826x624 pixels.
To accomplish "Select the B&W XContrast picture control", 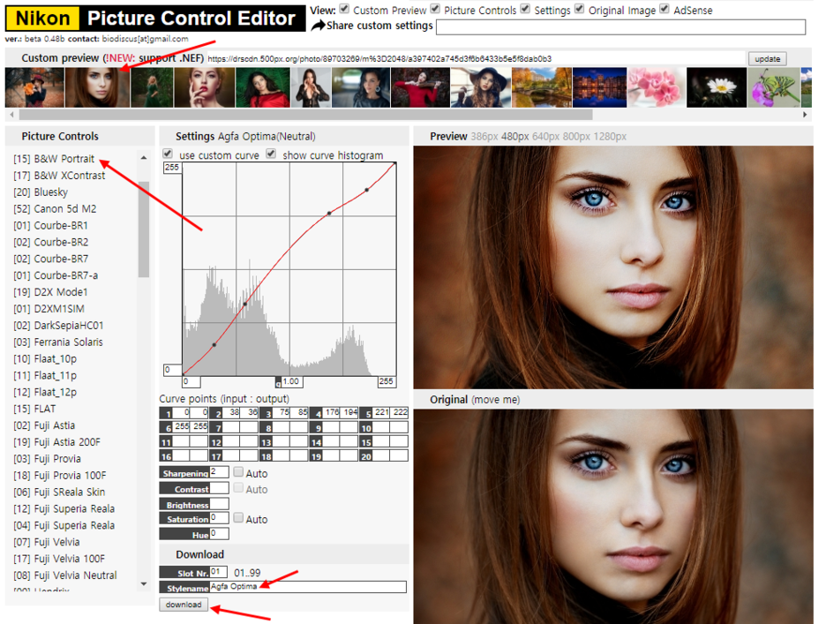I will coord(59,176).
